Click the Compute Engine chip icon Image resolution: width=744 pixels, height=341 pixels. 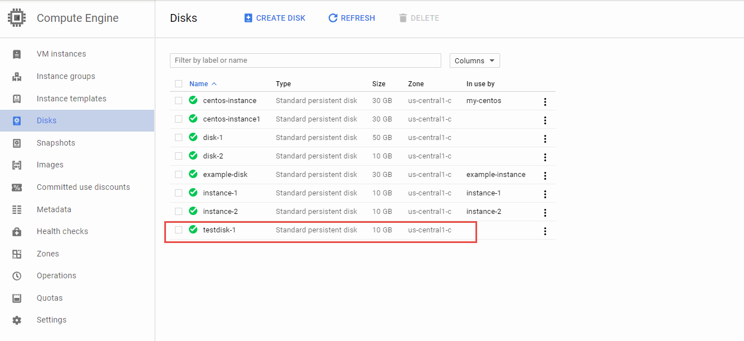click(x=17, y=18)
